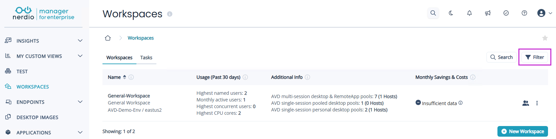This screenshot has height=139, width=556.
Task: Toggle dark mode moon icon
Action: pyautogui.click(x=451, y=13)
